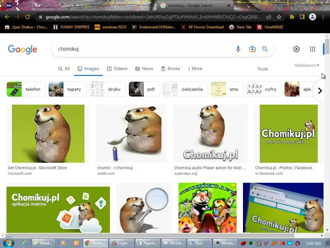Open the VineMEMZ bookmark
This screenshot has width=330, height=248.
pos(270,27)
